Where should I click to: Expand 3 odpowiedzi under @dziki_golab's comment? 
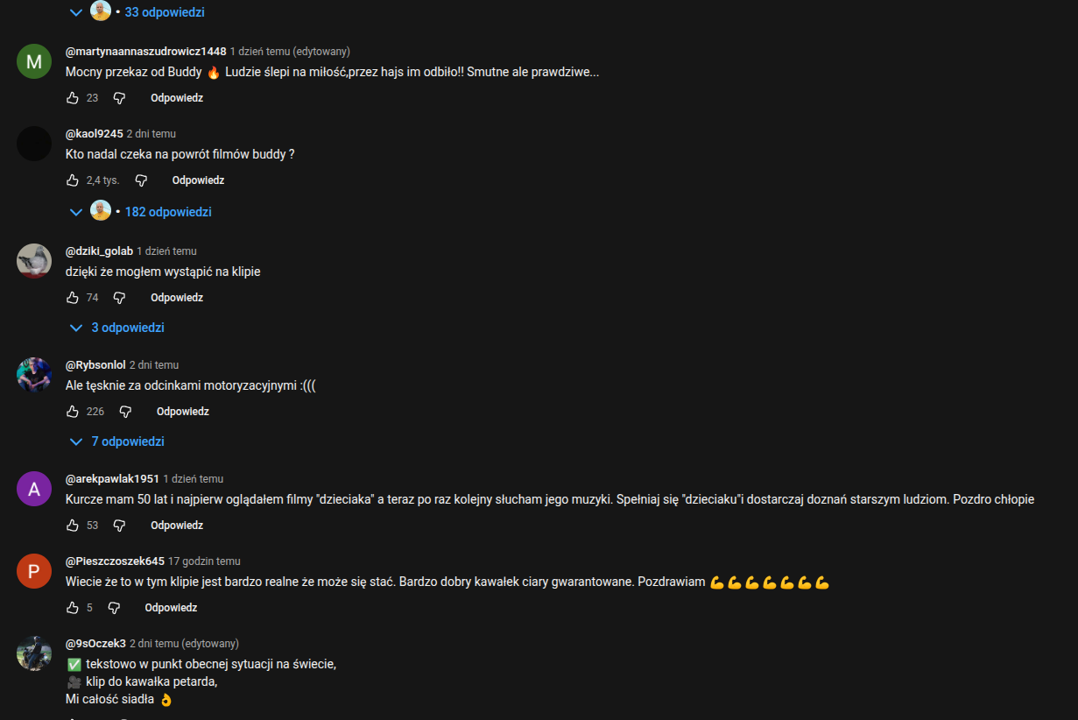click(x=116, y=328)
